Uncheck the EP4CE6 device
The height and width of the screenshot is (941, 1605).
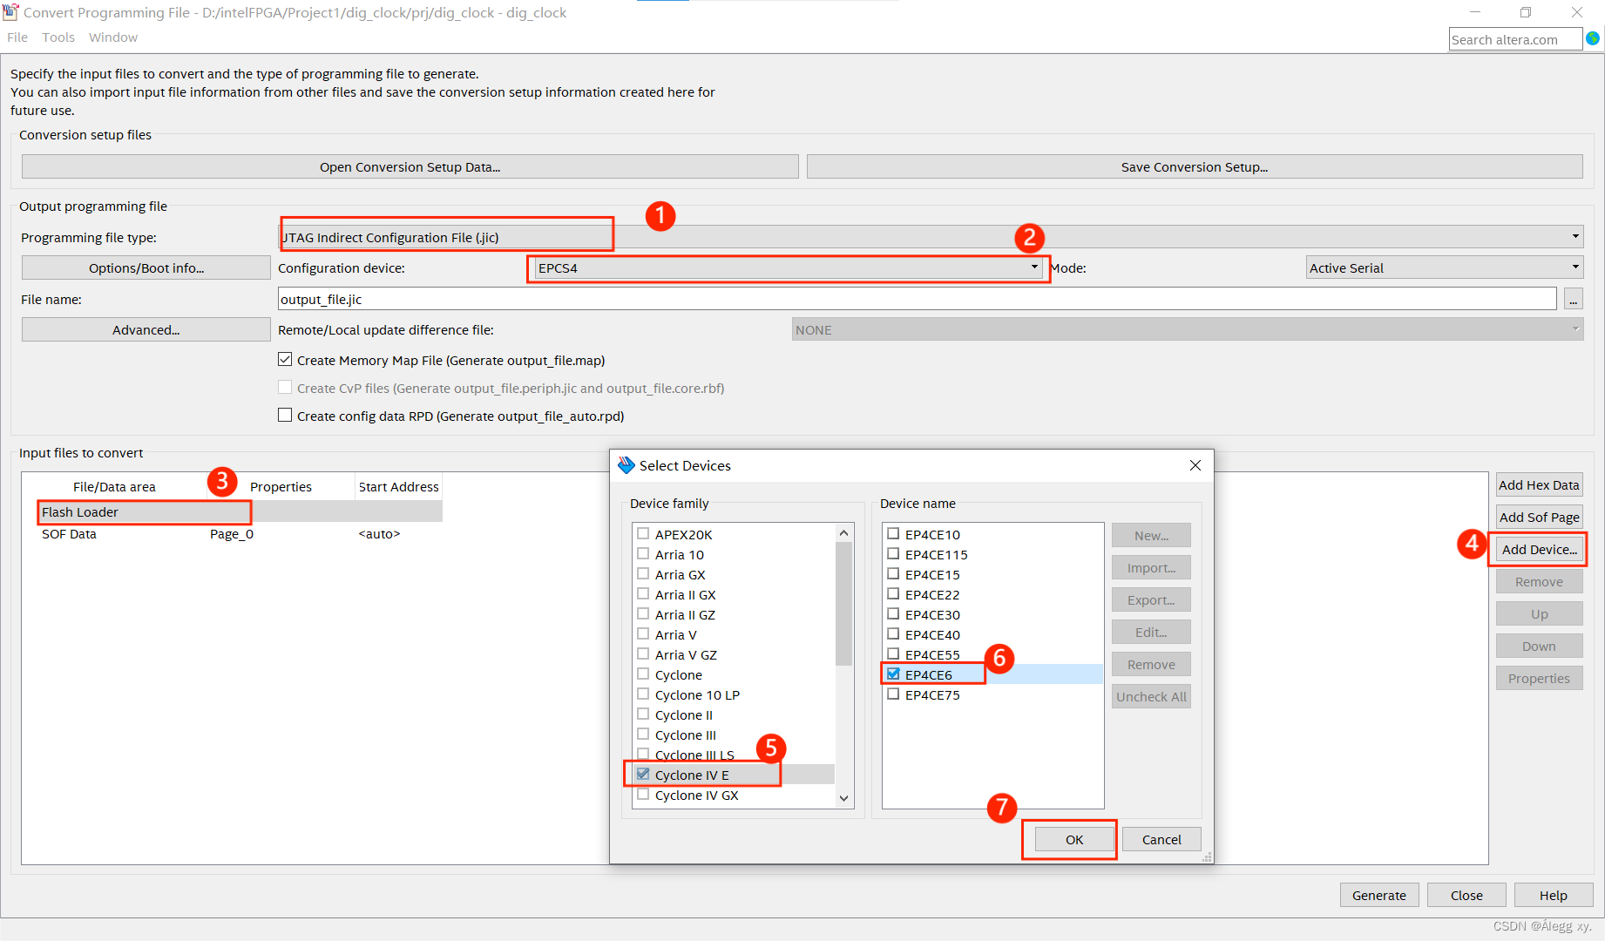click(x=893, y=674)
